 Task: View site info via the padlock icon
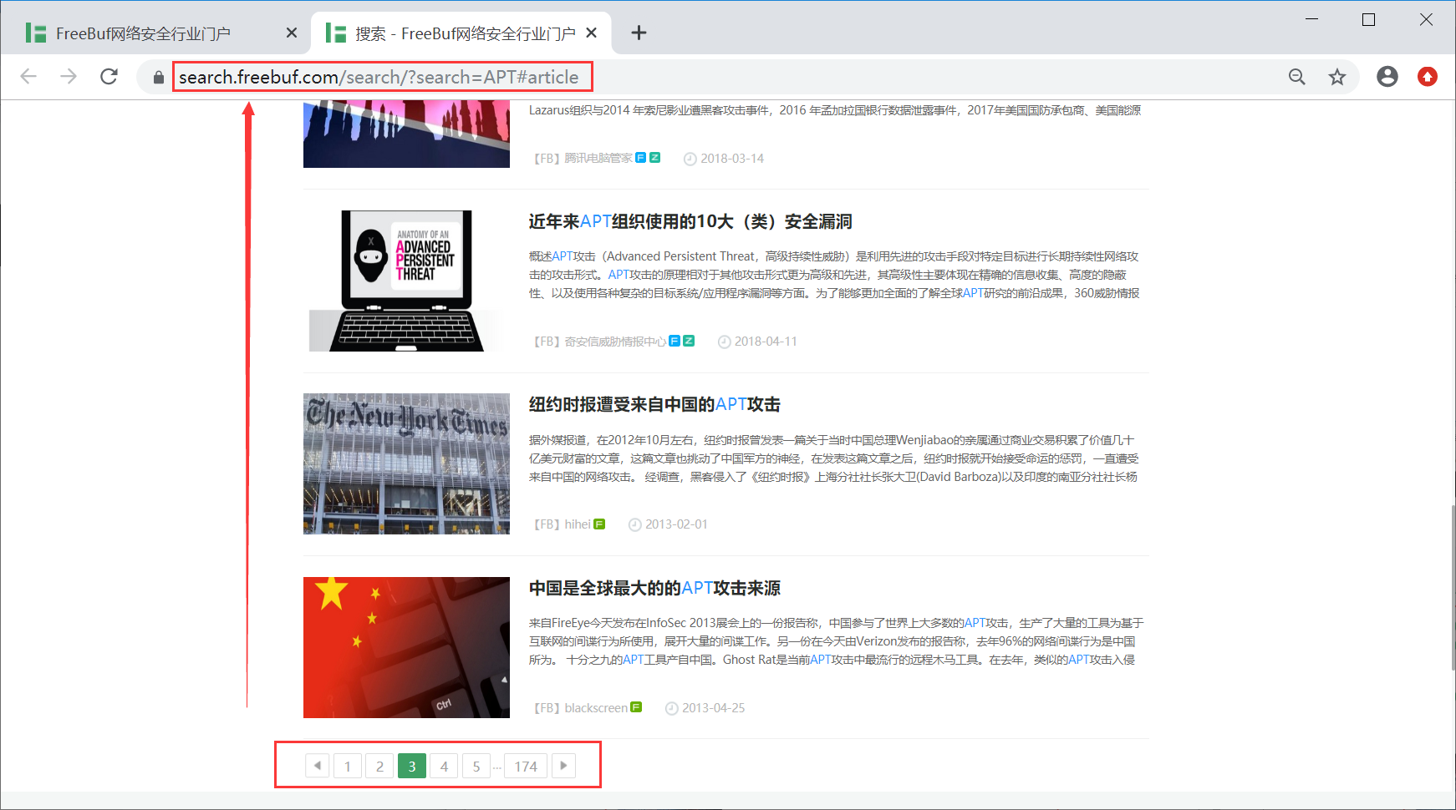tap(159, 78)
